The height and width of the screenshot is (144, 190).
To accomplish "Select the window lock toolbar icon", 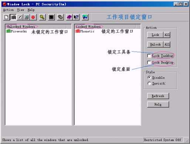I will [x=13, y=17].
